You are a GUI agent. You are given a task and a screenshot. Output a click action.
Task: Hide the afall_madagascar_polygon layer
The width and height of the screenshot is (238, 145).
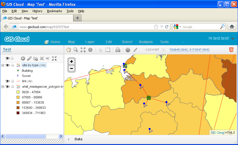click(7, 87)
